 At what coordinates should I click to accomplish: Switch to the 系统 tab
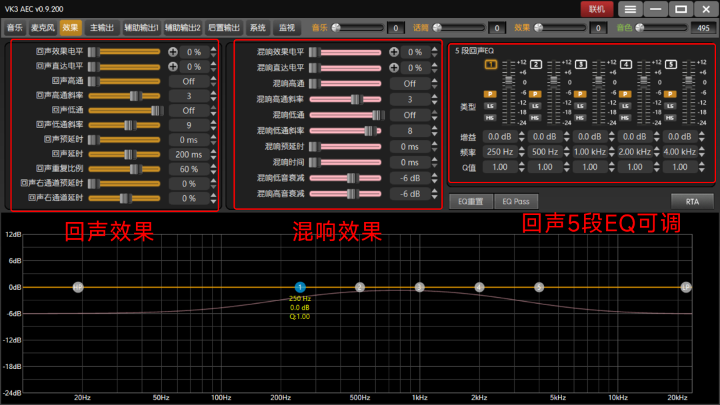click(257, 27)
